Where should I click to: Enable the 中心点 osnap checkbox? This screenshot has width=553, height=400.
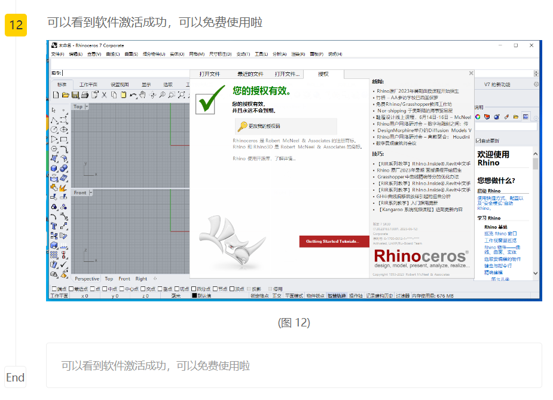(122, 289)
